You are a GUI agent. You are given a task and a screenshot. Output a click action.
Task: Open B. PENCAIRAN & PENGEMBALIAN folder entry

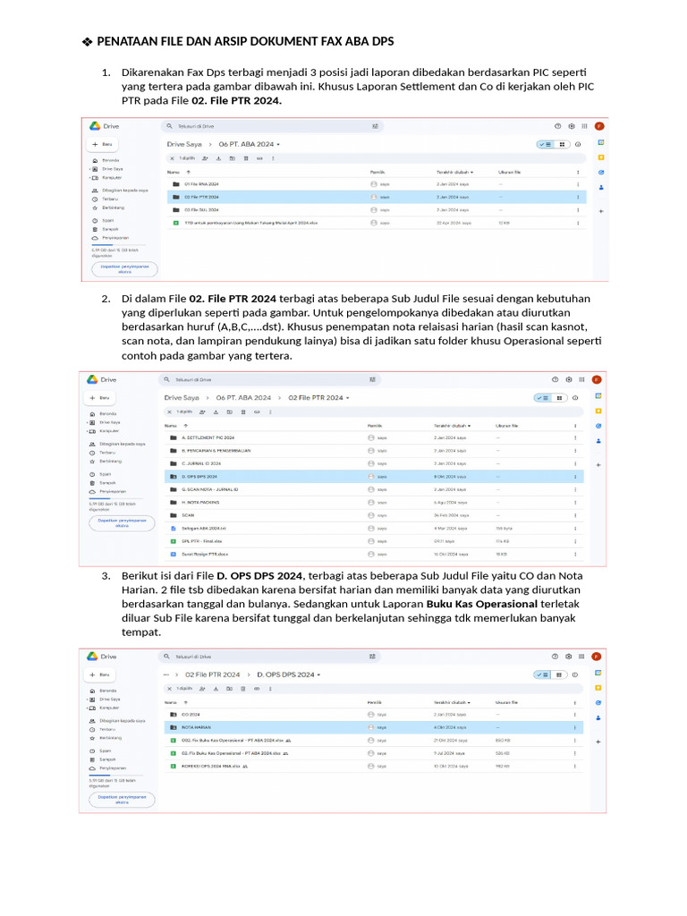pyautogui.click(x=216, y=451)
